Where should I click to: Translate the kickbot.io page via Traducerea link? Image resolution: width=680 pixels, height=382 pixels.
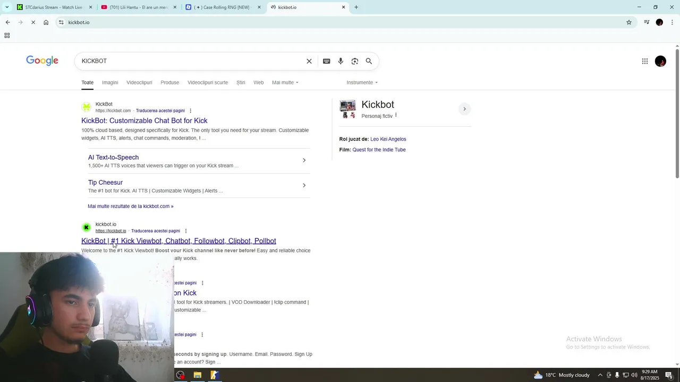[156, 231]
